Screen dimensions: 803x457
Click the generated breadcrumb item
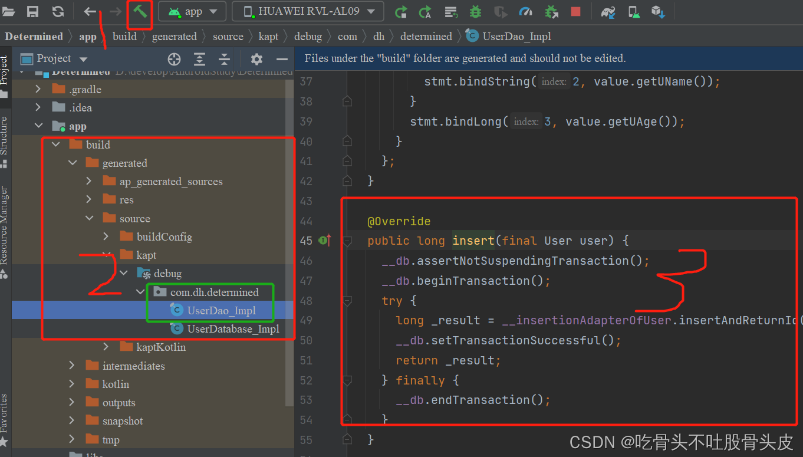175,37
